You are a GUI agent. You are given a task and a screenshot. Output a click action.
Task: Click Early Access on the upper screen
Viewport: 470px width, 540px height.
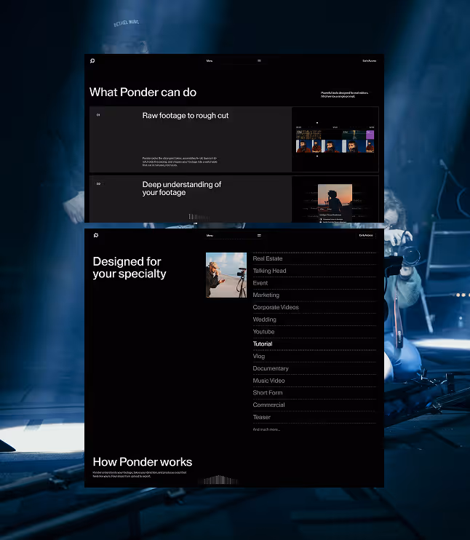coord(369,61)
